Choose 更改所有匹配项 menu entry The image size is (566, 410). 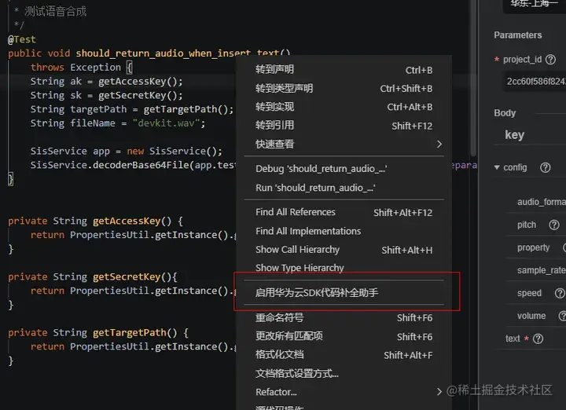[344, 336]
